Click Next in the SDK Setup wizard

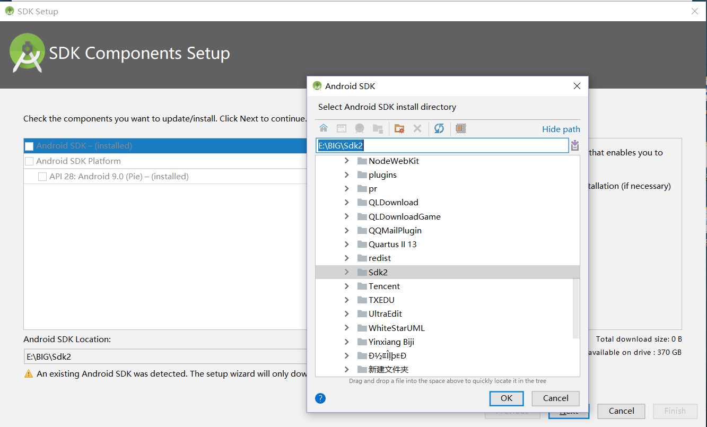[x=569, y=412]
